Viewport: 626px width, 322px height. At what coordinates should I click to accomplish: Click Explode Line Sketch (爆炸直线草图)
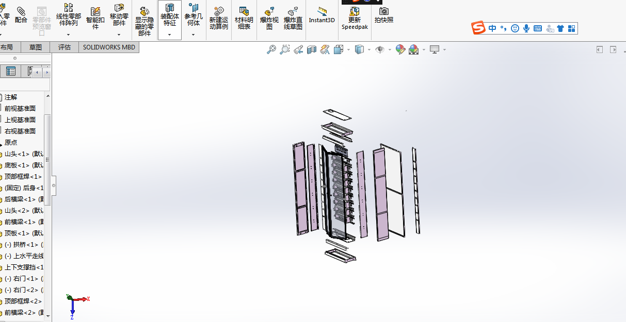pyautogui.click(x=293, y=18)
